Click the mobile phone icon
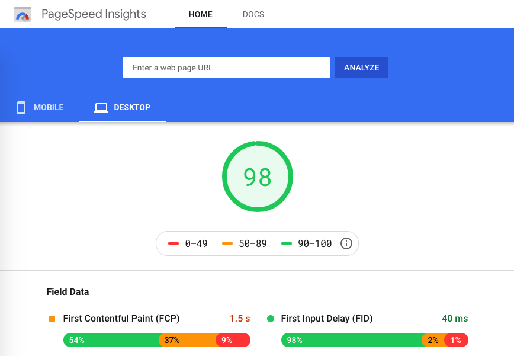The image size is (514, 356). tap(21, 108)
